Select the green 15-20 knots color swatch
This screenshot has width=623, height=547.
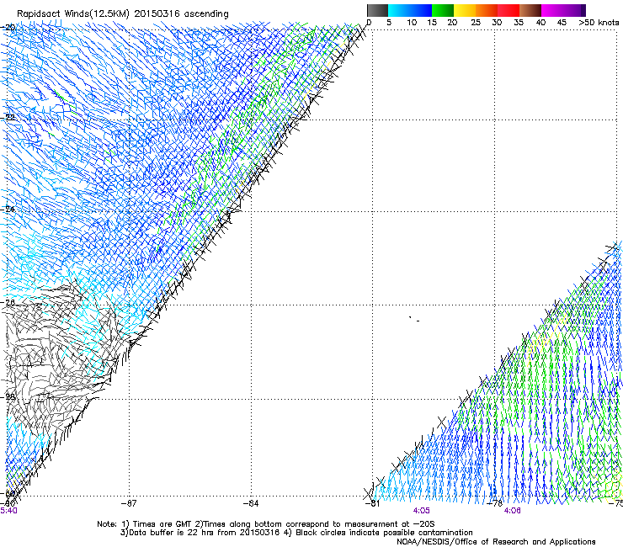click(443, 10)
